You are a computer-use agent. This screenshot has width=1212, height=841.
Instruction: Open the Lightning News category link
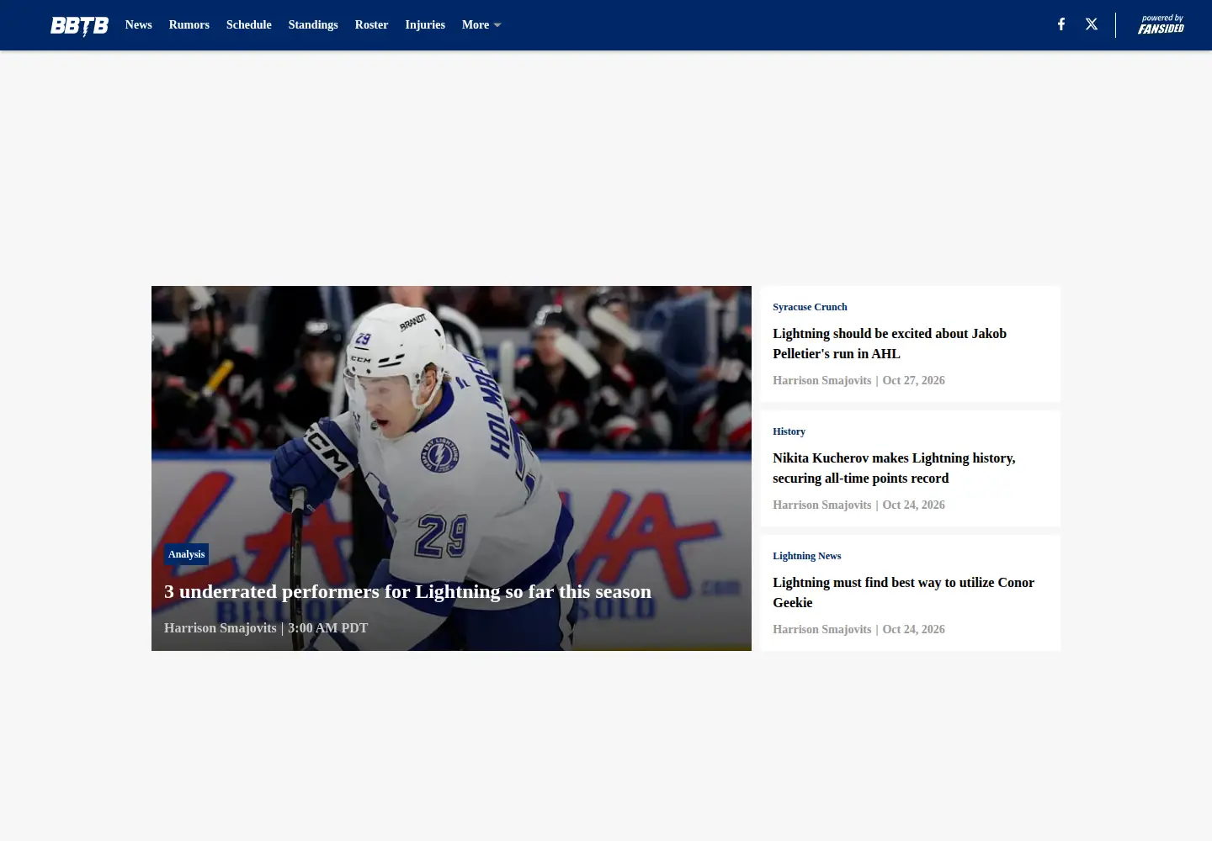(806, 556)
